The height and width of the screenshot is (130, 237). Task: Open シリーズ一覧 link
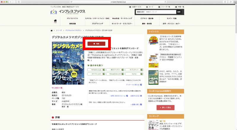(x=166, y=7)
